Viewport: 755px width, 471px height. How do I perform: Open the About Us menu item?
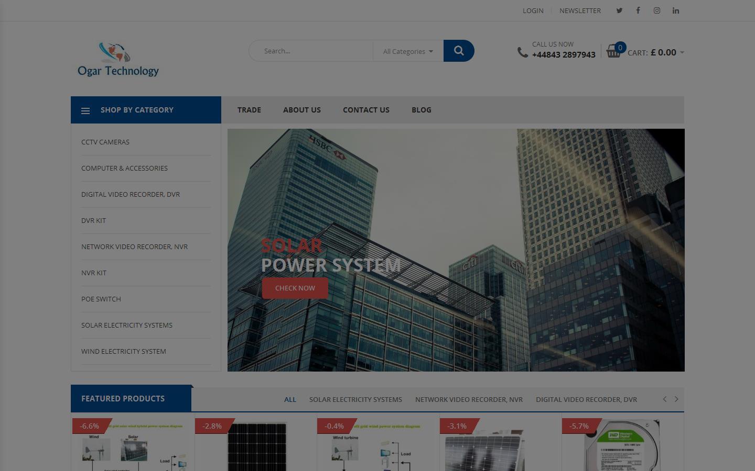[x=302, y=110]
